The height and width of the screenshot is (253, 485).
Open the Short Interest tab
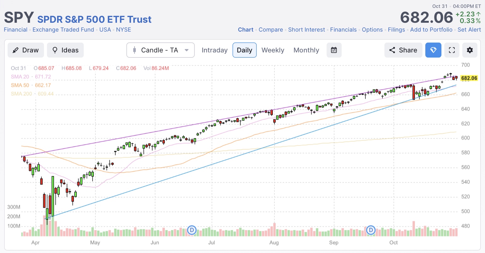(x=306, y=30)
